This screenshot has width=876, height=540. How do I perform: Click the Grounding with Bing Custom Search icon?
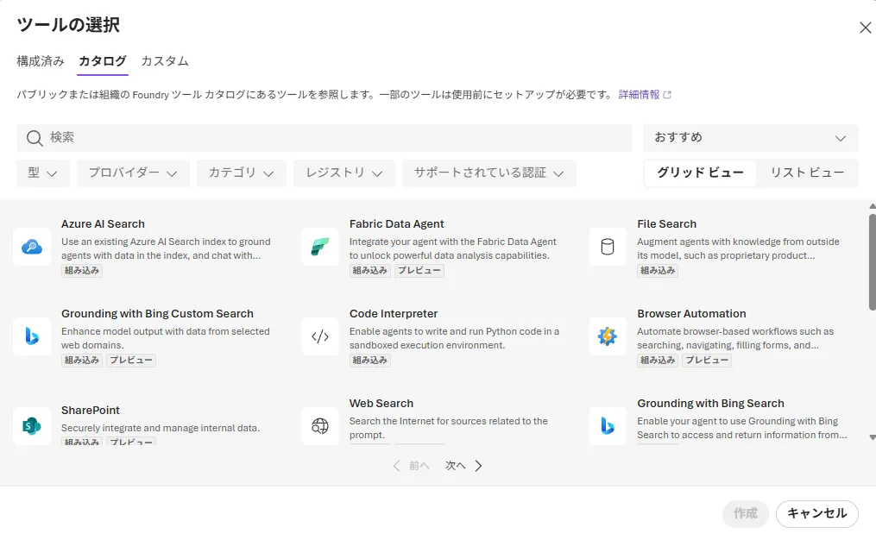point(32,336)
